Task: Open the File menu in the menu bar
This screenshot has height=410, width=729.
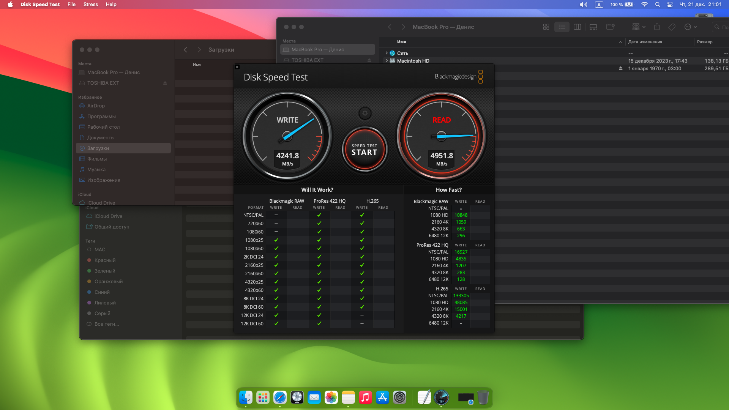Action: (x=71, y=5)
